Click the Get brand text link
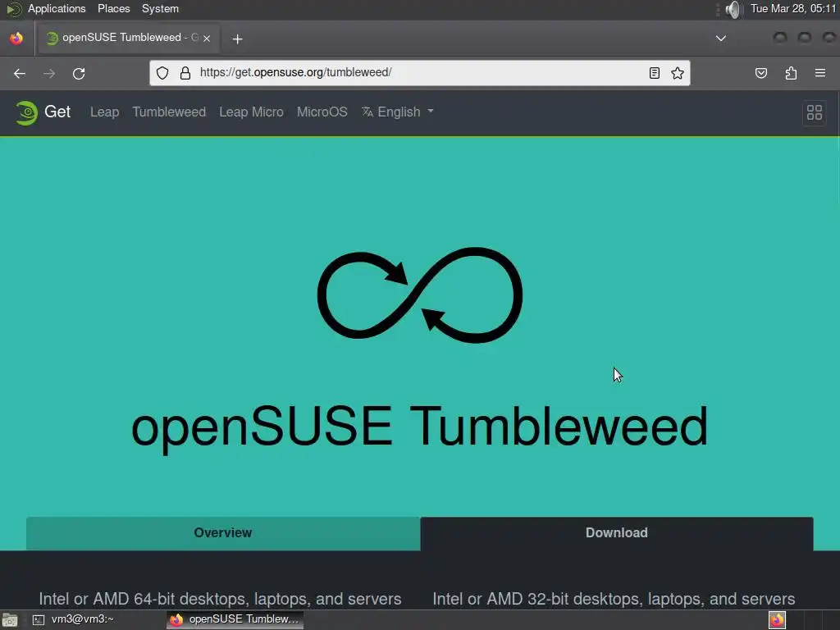This screenshot has height=630, width=840. click(x=57, y=112)
